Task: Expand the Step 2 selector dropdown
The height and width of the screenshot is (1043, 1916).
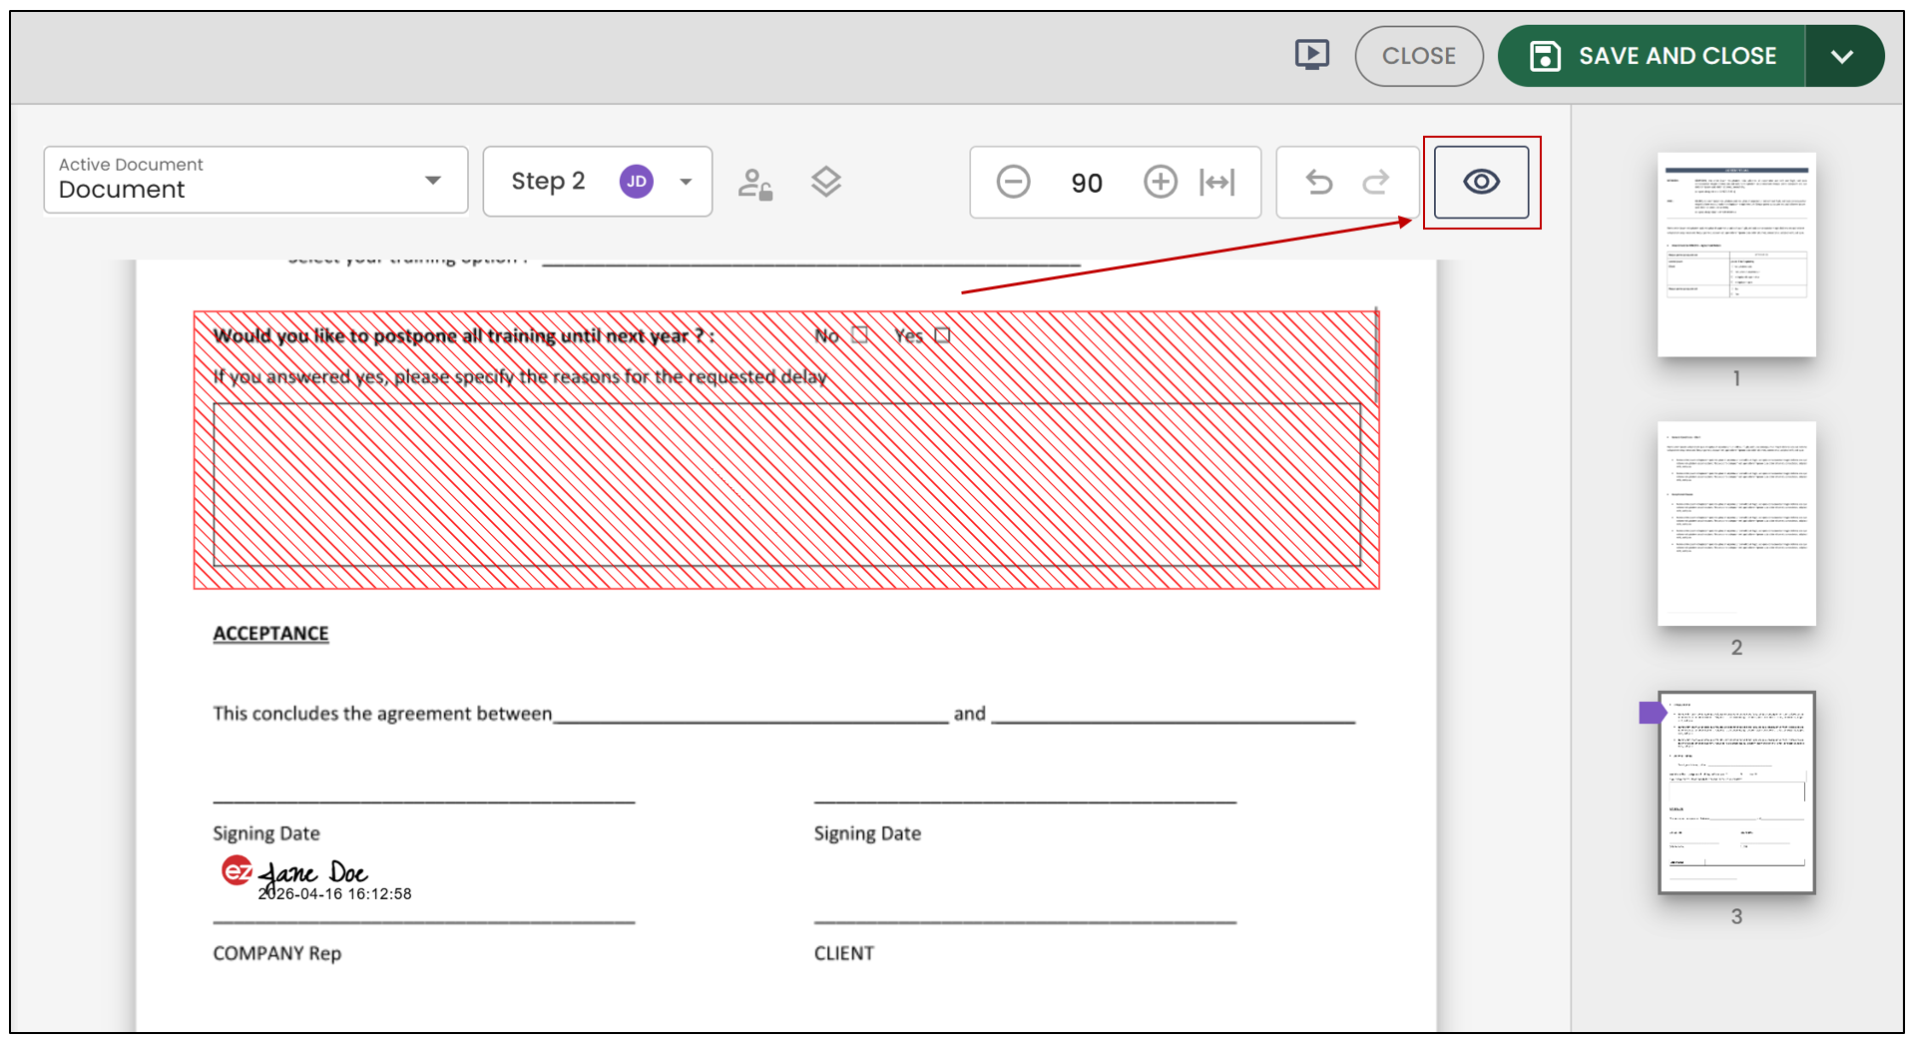Action: 597,181
